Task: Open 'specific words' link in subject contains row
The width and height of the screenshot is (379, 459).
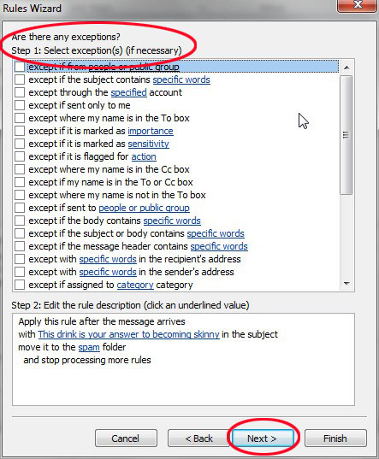Action: pos(181,79)
